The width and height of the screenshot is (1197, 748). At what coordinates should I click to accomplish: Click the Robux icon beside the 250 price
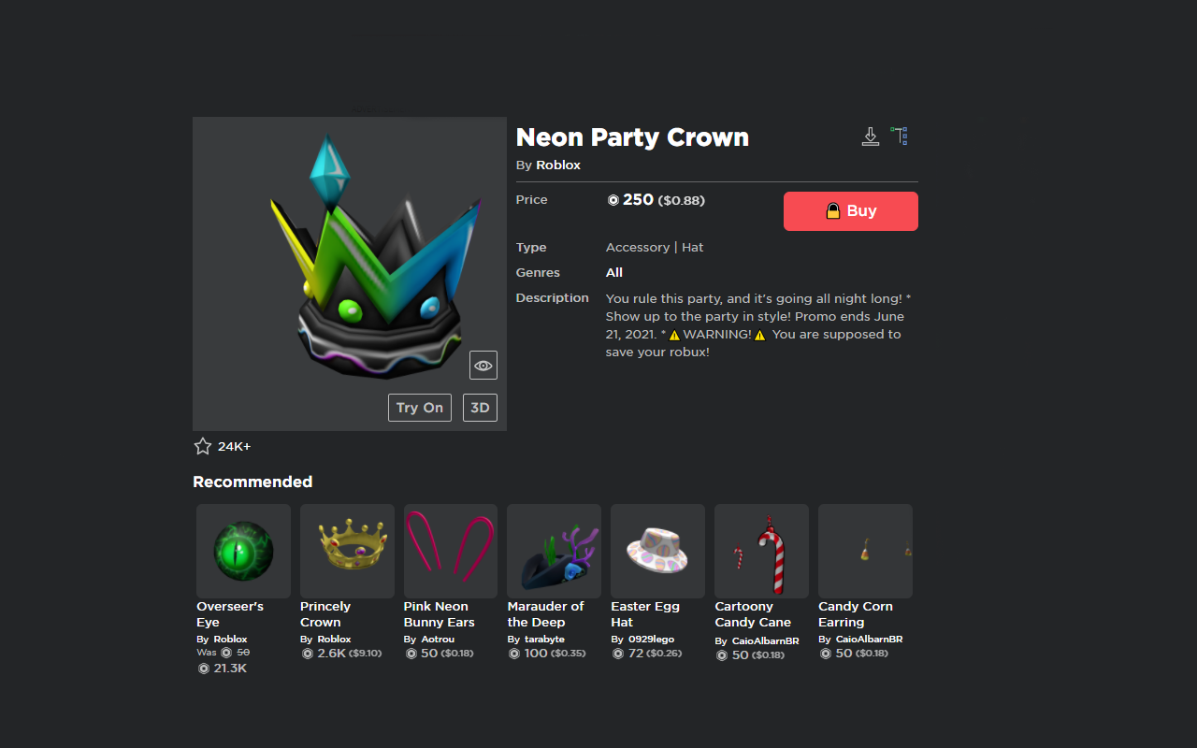(613, 199)
